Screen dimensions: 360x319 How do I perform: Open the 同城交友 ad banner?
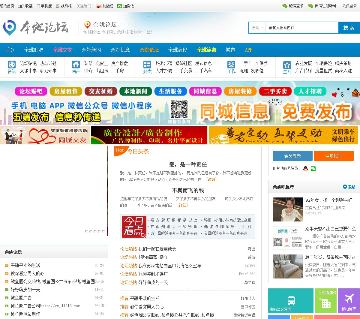tap(45, 135)
